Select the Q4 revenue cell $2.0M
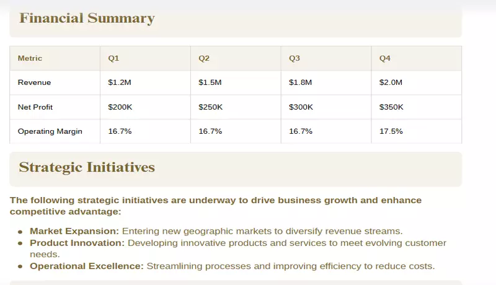The width and height of the screenshot is (496, 285). tap(391, 82)
